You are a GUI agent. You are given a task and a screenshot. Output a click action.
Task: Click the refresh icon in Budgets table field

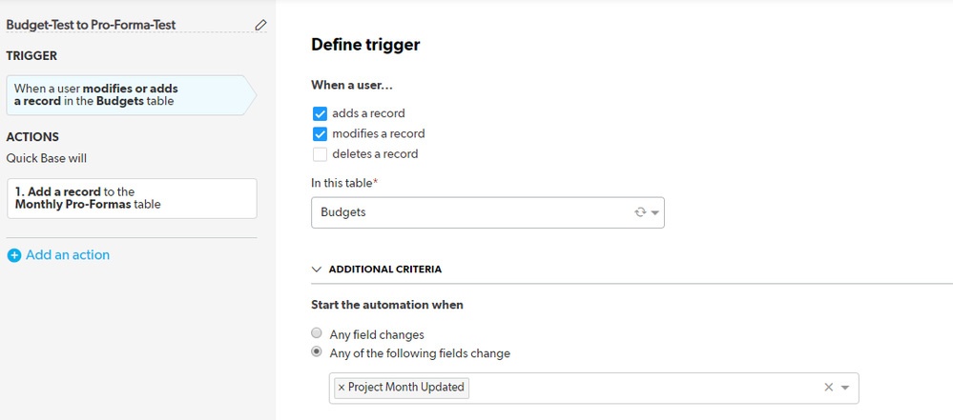[640, 212]
